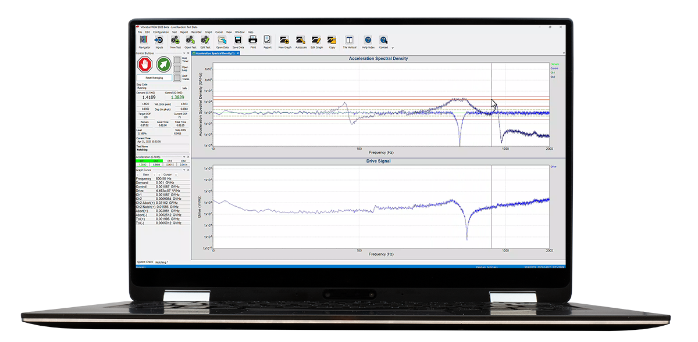
Task: Open the Acceleration (G RMS) panel dropdown arrow
Action: [x=184, y=157]
